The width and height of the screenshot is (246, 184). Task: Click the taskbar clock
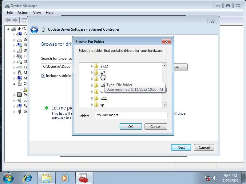230,178
